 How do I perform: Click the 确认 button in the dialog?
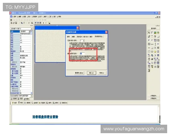92,73
